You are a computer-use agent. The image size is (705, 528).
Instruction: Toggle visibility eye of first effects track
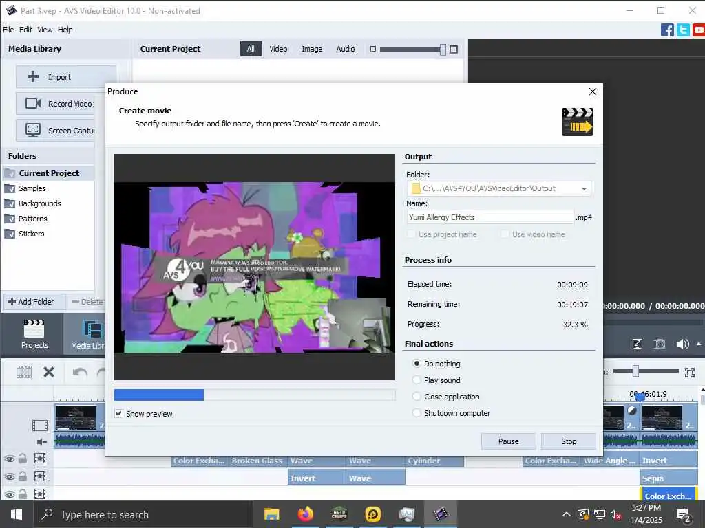(10, 459)
